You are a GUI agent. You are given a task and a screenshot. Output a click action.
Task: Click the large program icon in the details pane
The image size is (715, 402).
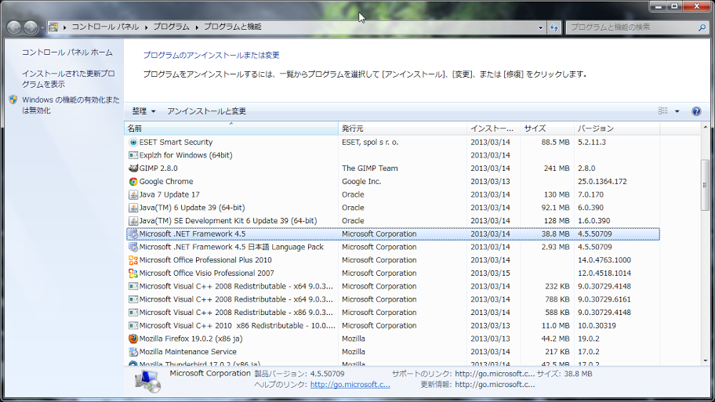click(147, 382)
